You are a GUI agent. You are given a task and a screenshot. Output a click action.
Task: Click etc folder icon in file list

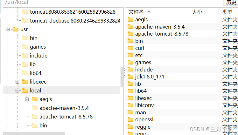(x=130, y=55)
